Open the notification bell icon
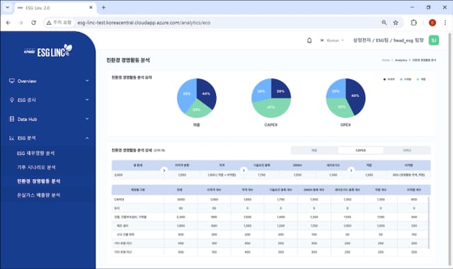This screenshot has height=269, width=453. coord(309,40)
